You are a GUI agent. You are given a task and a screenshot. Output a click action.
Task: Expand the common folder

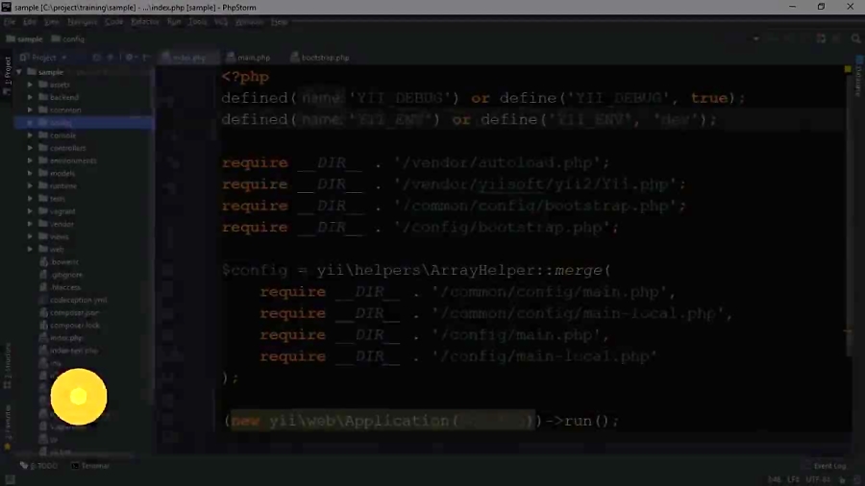coord(31,110)
